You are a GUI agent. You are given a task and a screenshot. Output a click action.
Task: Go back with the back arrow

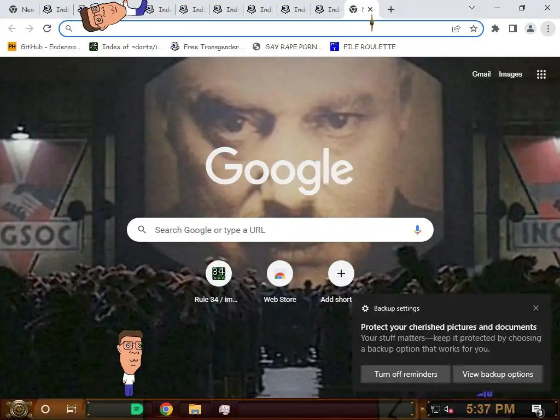pos(12,28)
